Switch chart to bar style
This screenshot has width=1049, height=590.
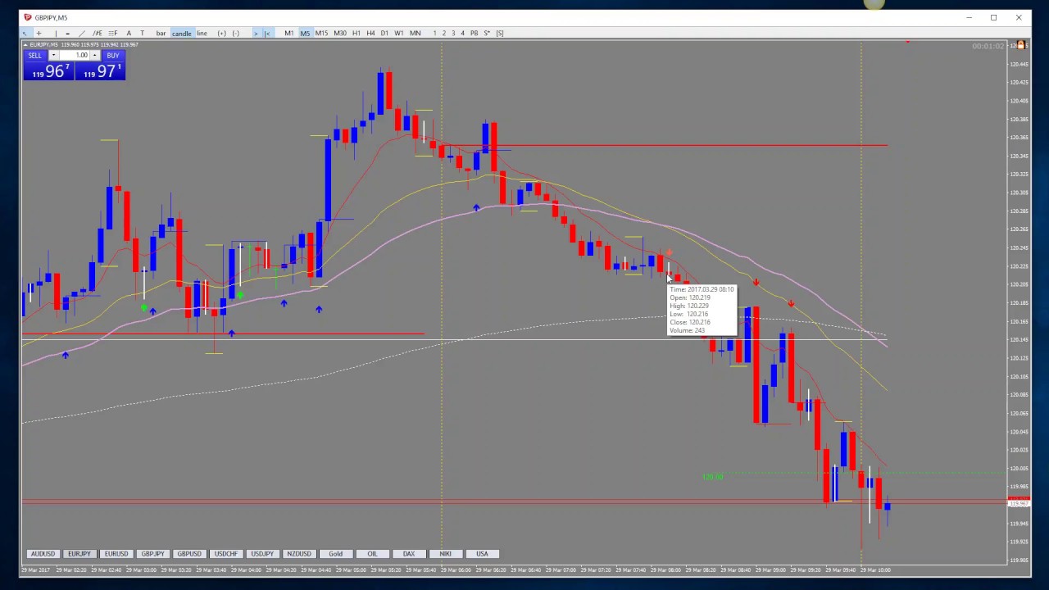161,34
